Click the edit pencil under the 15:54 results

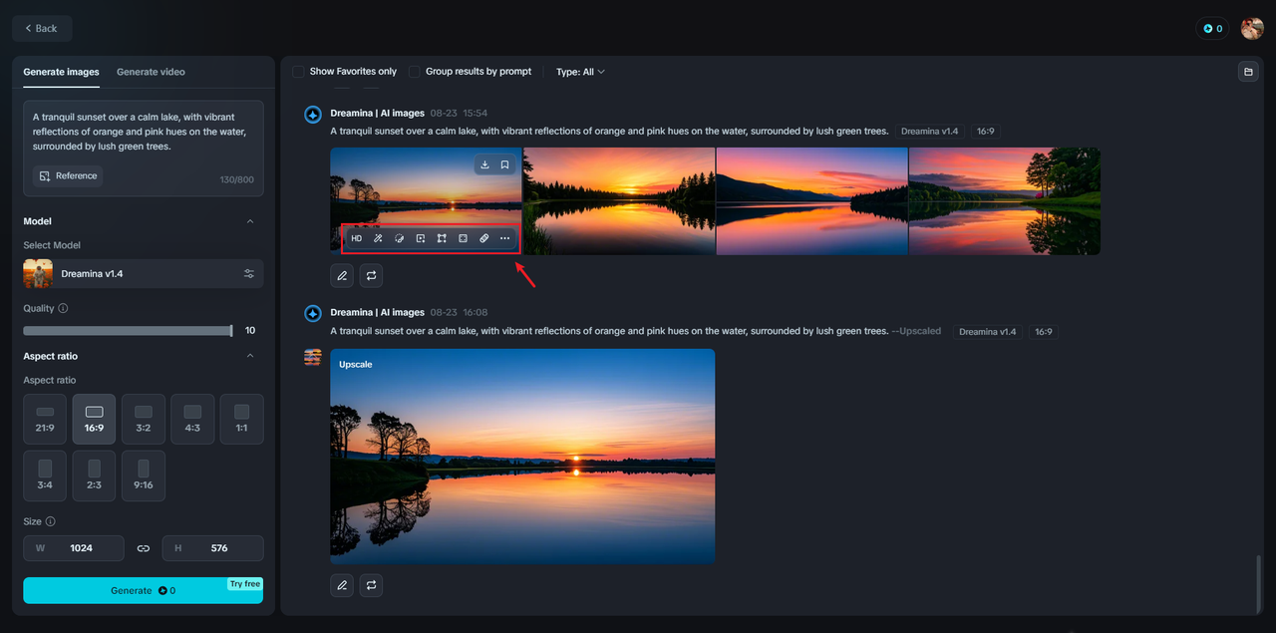(x=342, y=275)
